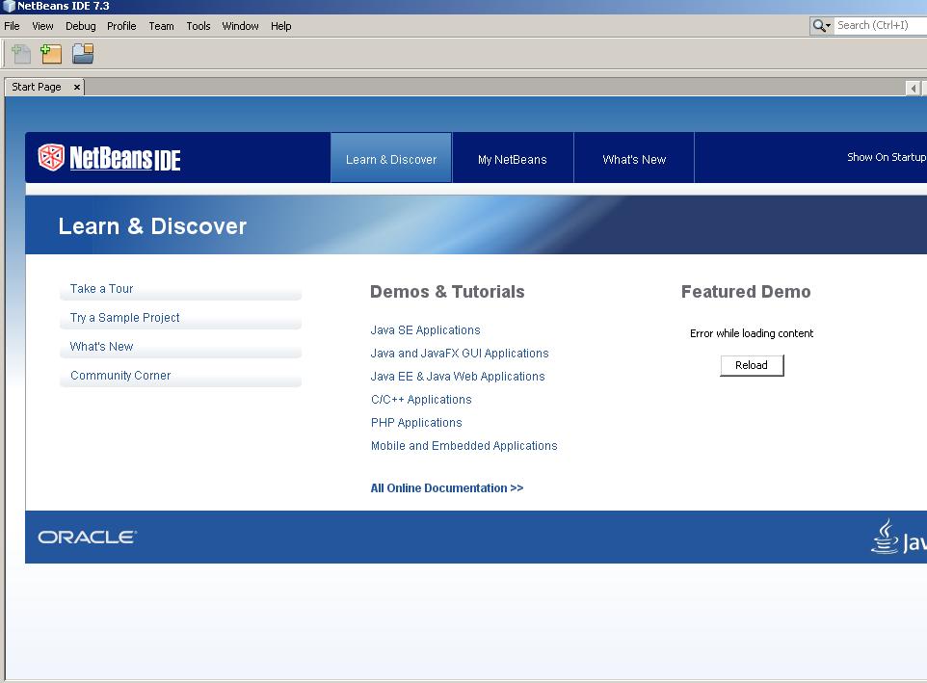The height and width of the screenshot is (683, 927).
Task: Click the search magnifier icon
Action: (817, 25)
